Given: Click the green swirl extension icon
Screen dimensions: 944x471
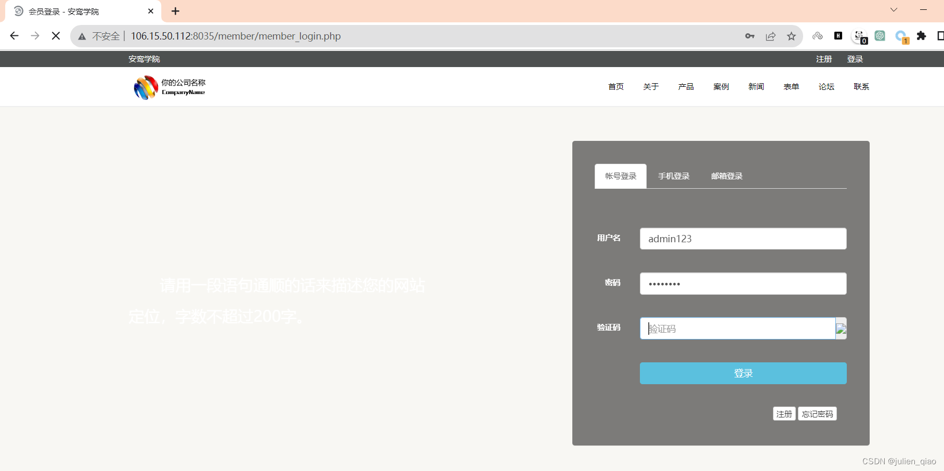Looking at the screenshot, I should (880, 36).
